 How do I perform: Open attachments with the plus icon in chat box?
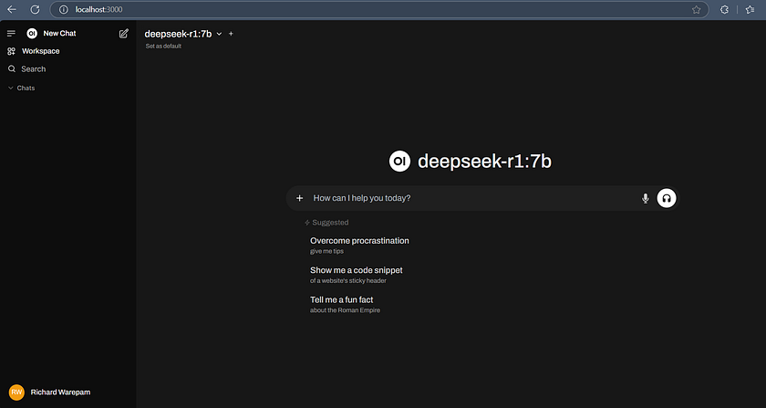pos(299,198)
